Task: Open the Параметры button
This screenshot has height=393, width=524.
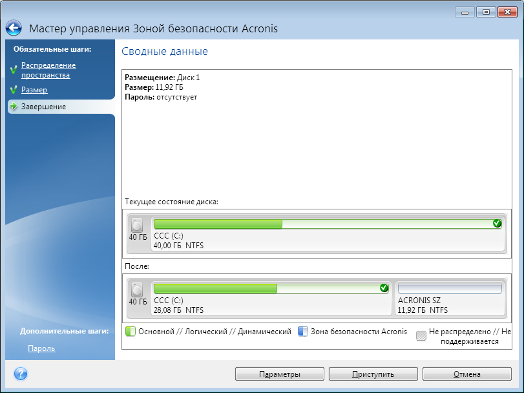Action: (280, 374)
